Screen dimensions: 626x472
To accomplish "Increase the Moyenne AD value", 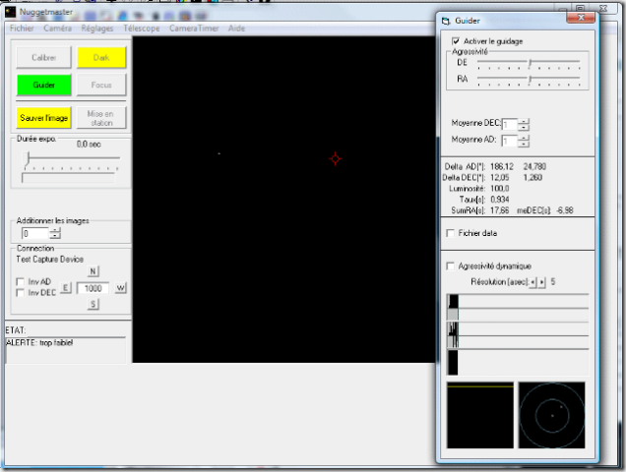I will [x=524, y=138].
